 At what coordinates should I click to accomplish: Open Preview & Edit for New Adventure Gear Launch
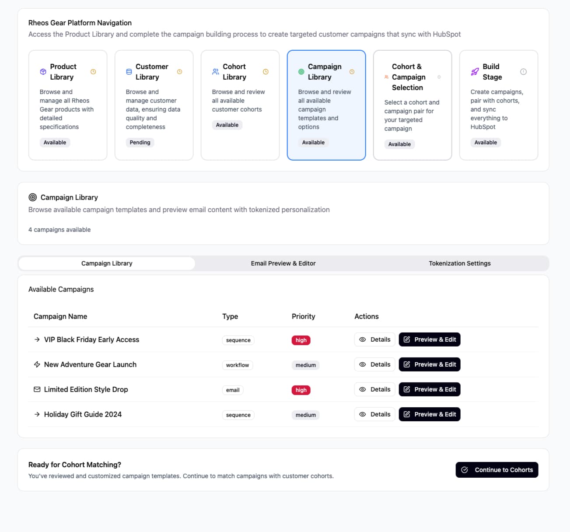pyautogui.click(x=429, y=364)
